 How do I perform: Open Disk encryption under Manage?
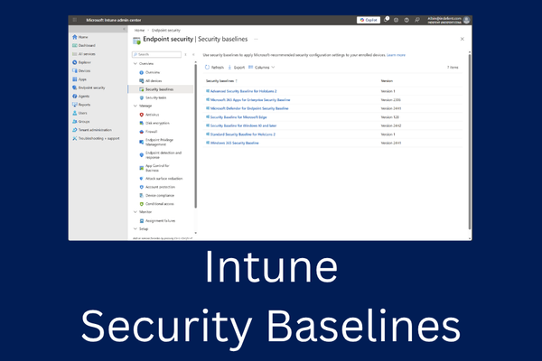pyautogui.click(x=154, y=123)
